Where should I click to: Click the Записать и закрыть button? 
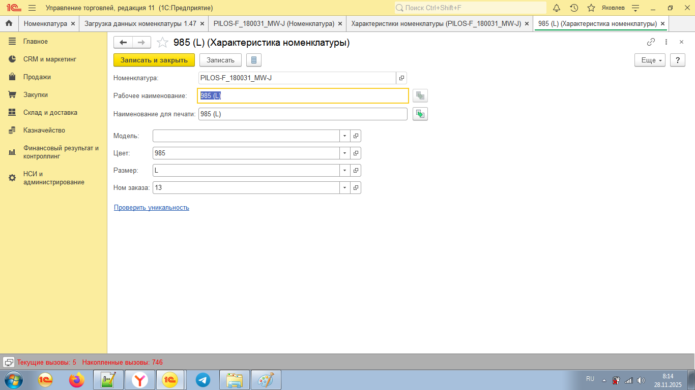coord(154,60)
